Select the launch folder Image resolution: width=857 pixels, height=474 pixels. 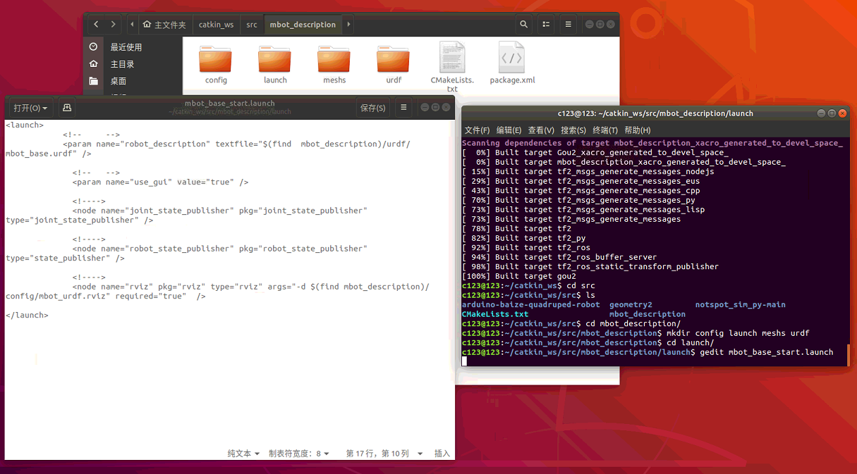(x=275, y=64)
